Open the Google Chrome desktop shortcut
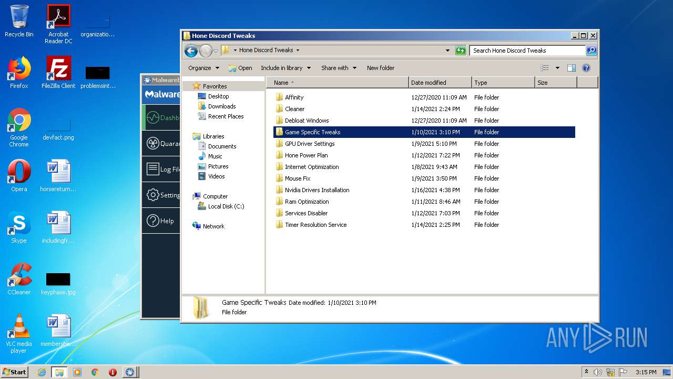The width and height of the screenshot is (673, 379). click(19, 127)
